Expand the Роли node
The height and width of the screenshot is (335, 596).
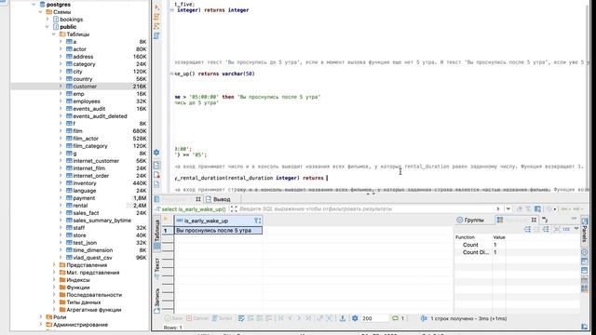(41, 317)
